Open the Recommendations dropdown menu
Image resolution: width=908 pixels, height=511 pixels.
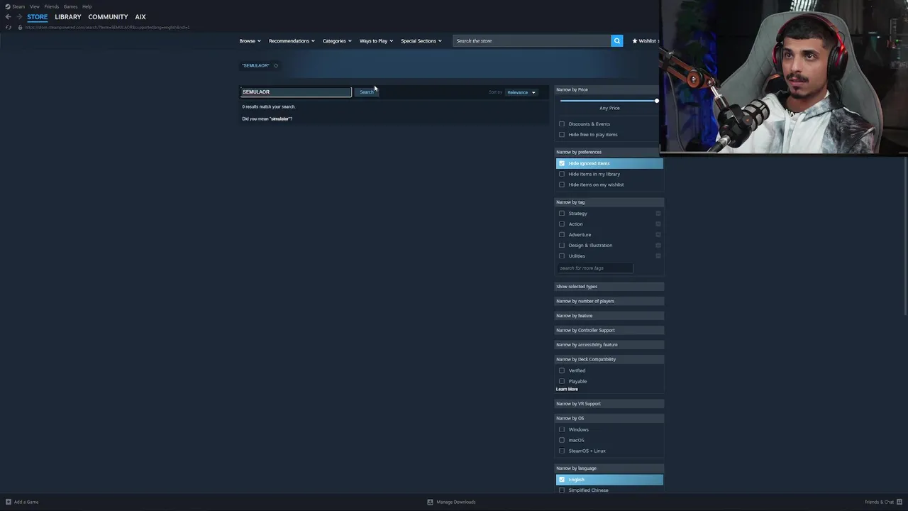pyautogui.click(x=292, y=40)
